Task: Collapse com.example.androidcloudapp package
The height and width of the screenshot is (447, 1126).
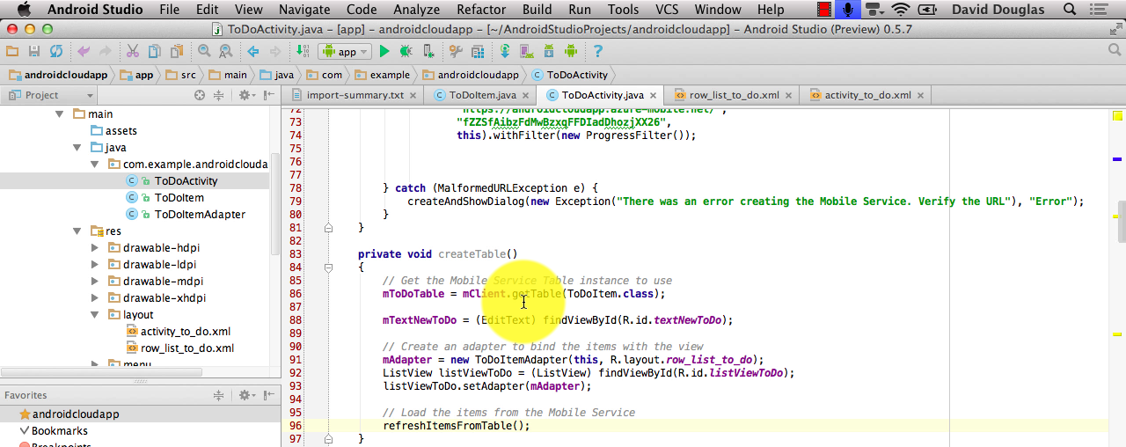Action: [95, 165]
